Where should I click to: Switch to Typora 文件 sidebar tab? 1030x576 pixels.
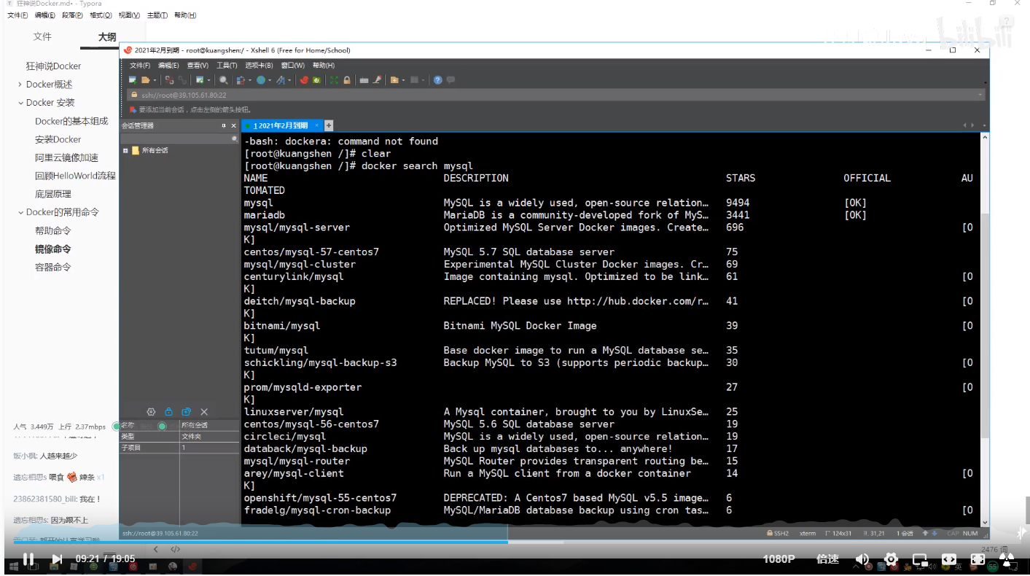(42, 36)
